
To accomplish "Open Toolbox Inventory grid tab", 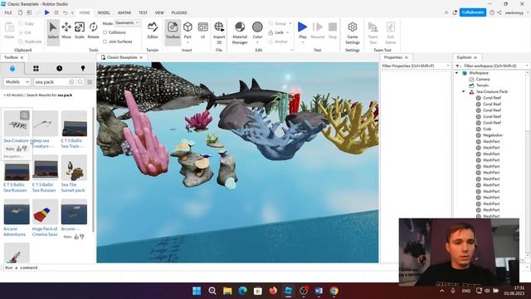I will [x=36, y=68].
